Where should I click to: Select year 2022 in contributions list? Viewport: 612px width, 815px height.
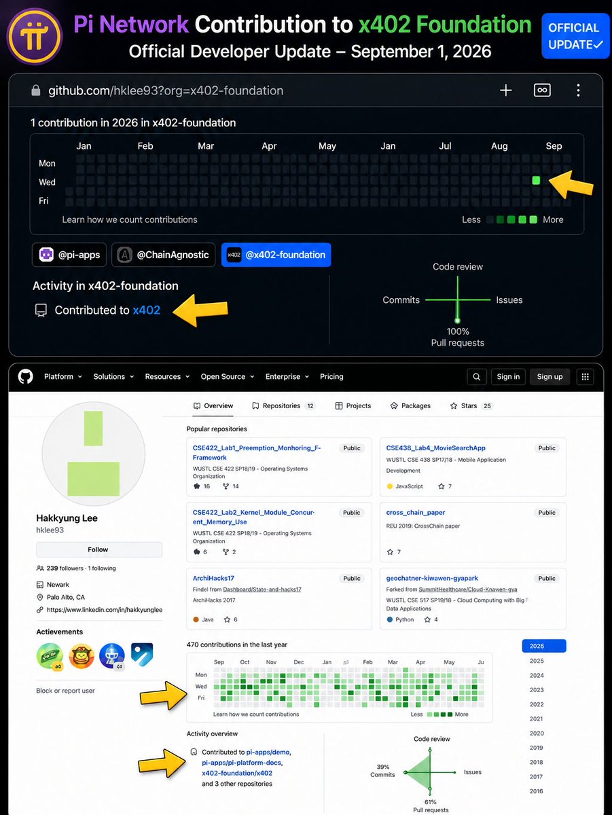coord(537,705)
